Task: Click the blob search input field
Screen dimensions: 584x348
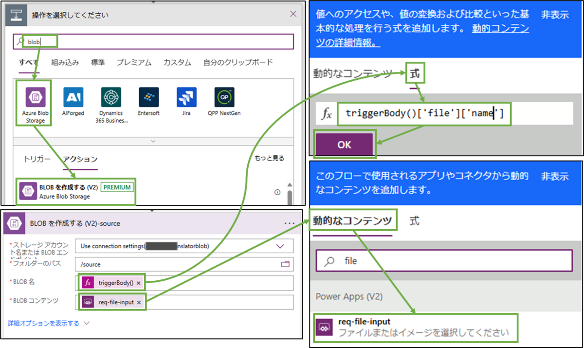Action: [x=153, y=41]
